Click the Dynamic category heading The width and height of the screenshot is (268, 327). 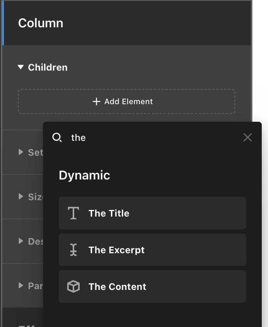click(84, 175)
